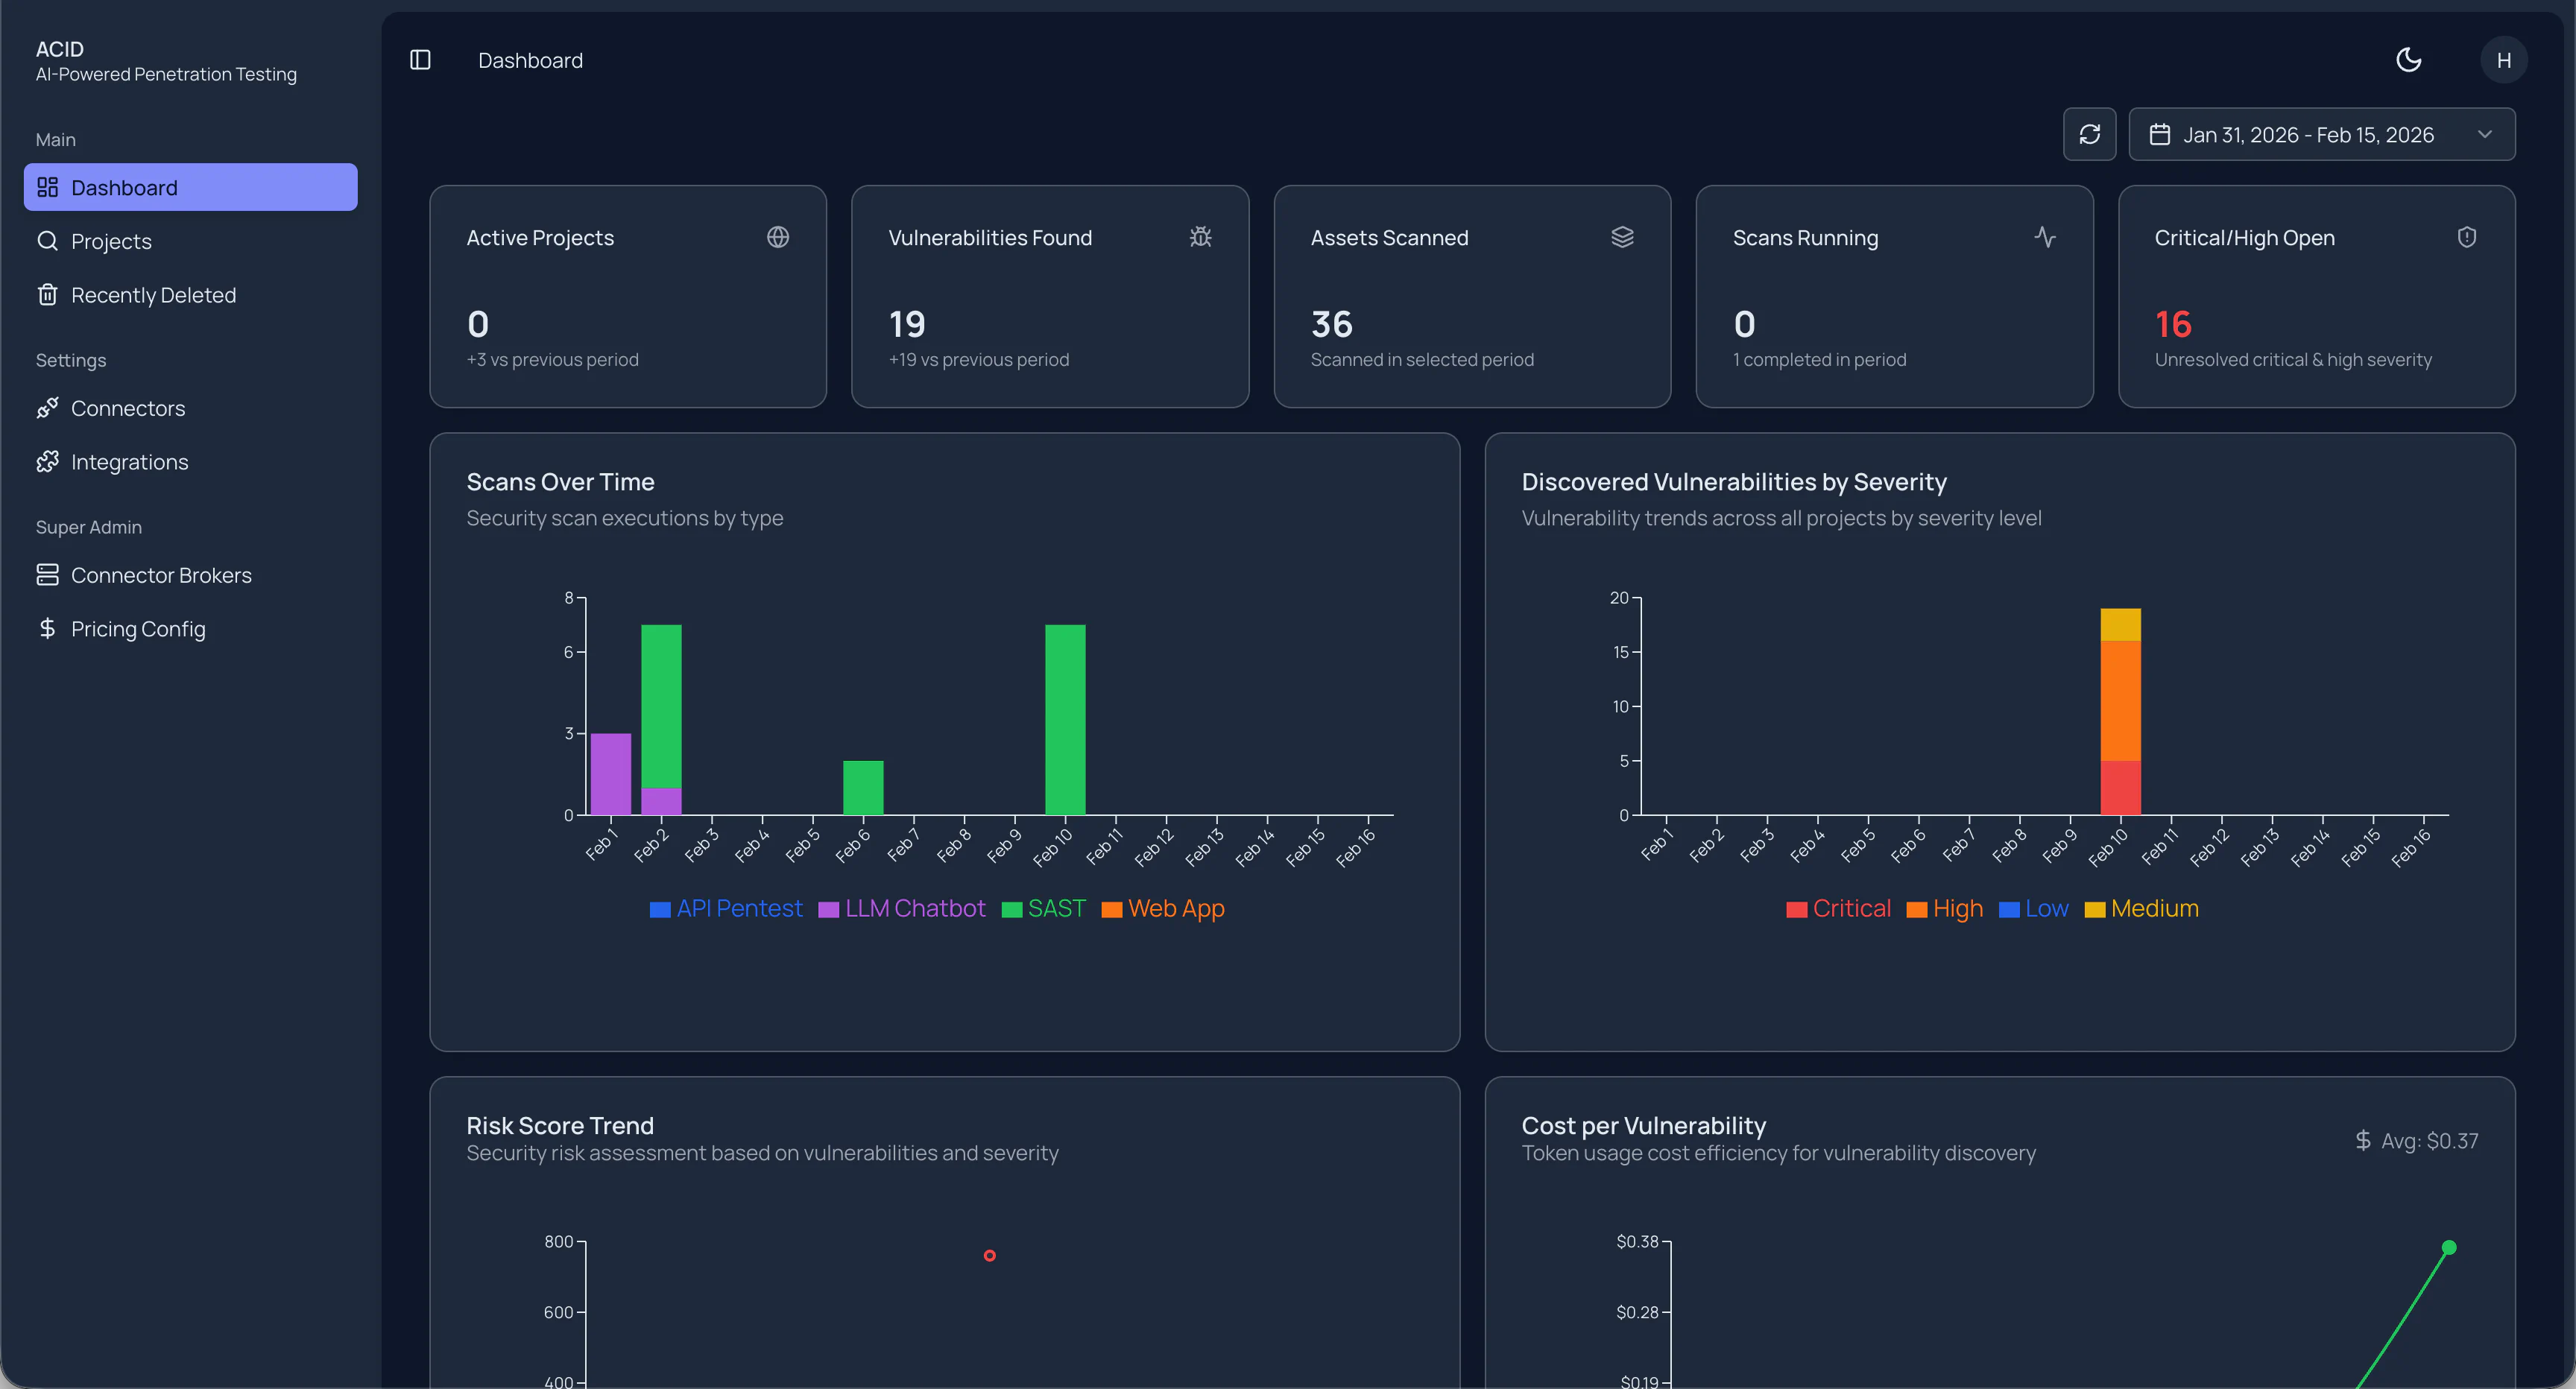2576x1389 pixels.
Task: Open the date range picker dropdown
Action: click(2322, 134)
